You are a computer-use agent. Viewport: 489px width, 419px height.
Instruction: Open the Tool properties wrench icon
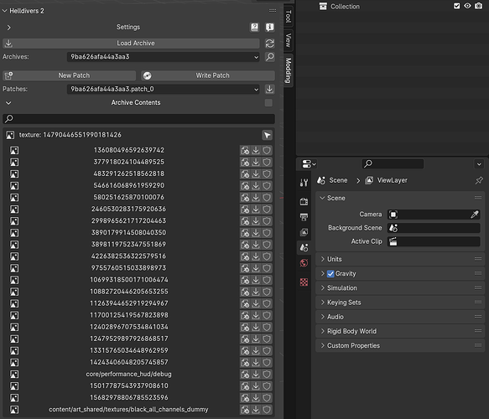[x=304, y=183]
